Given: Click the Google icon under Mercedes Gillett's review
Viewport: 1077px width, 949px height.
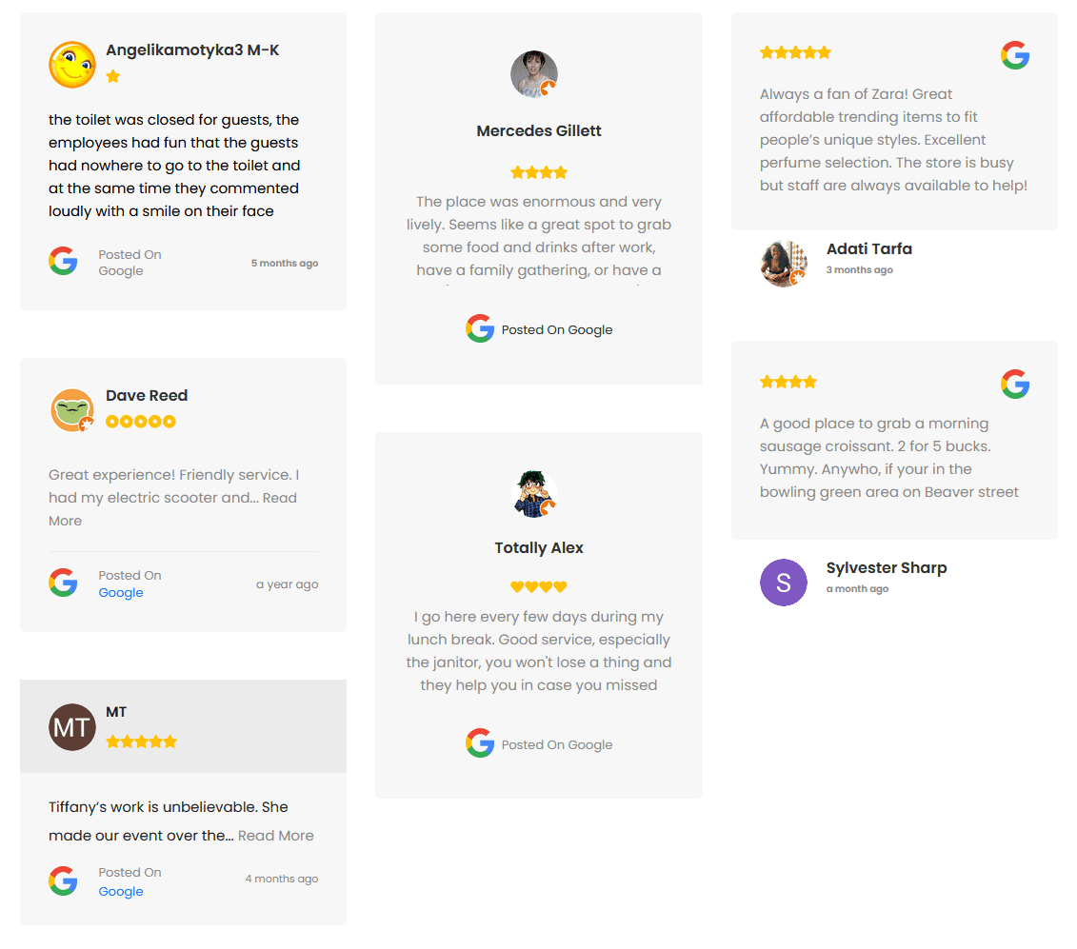Looking at the screenshot, I should [481, 327].
